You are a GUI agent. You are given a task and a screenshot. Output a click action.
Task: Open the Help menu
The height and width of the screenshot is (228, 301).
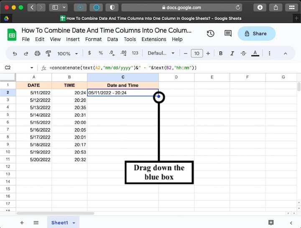(x=177, y=39)
